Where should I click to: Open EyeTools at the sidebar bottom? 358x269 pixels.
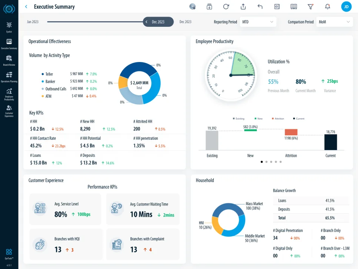point(9,253)
